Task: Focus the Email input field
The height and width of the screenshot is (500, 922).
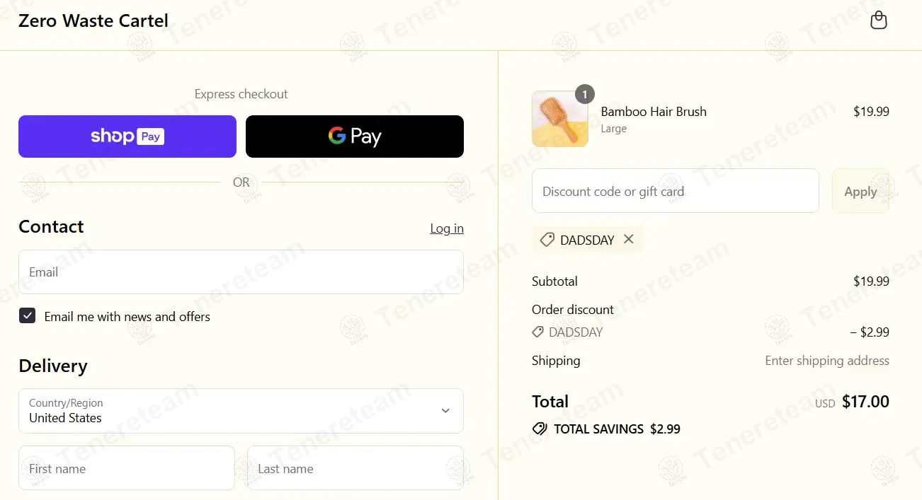Action: [x=241, y=272]
